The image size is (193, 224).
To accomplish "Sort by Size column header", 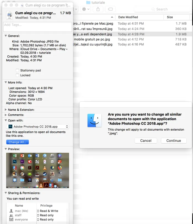I will click(x=170, y=17).
